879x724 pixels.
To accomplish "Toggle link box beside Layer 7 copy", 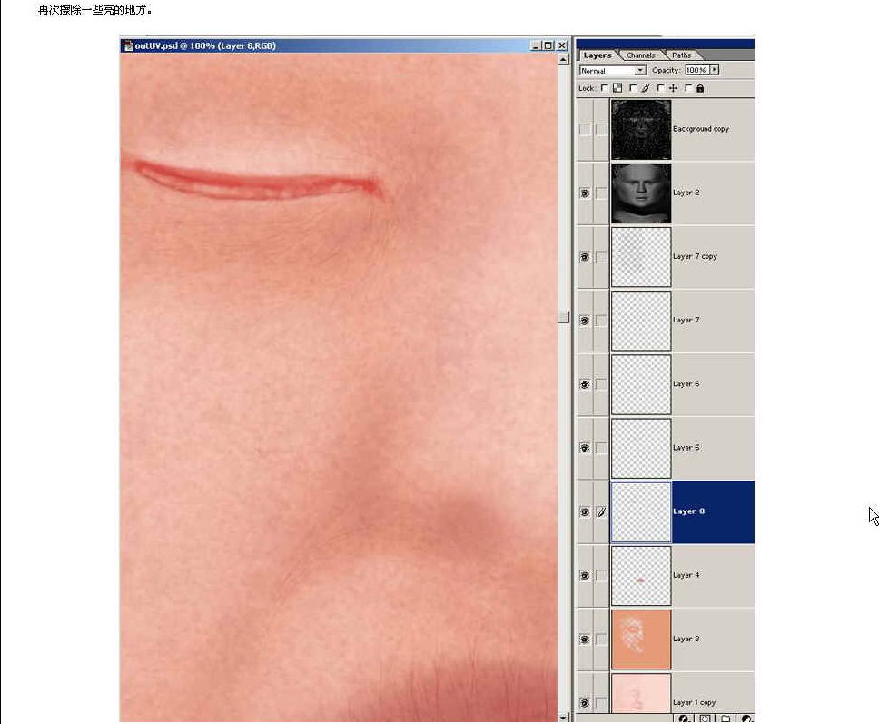I will (601, 257).
